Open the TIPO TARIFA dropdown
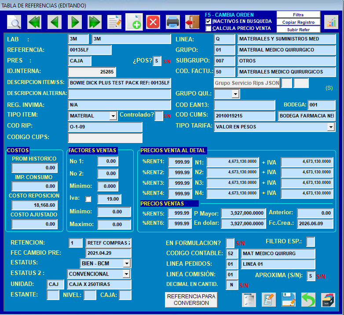 (331, 127)
